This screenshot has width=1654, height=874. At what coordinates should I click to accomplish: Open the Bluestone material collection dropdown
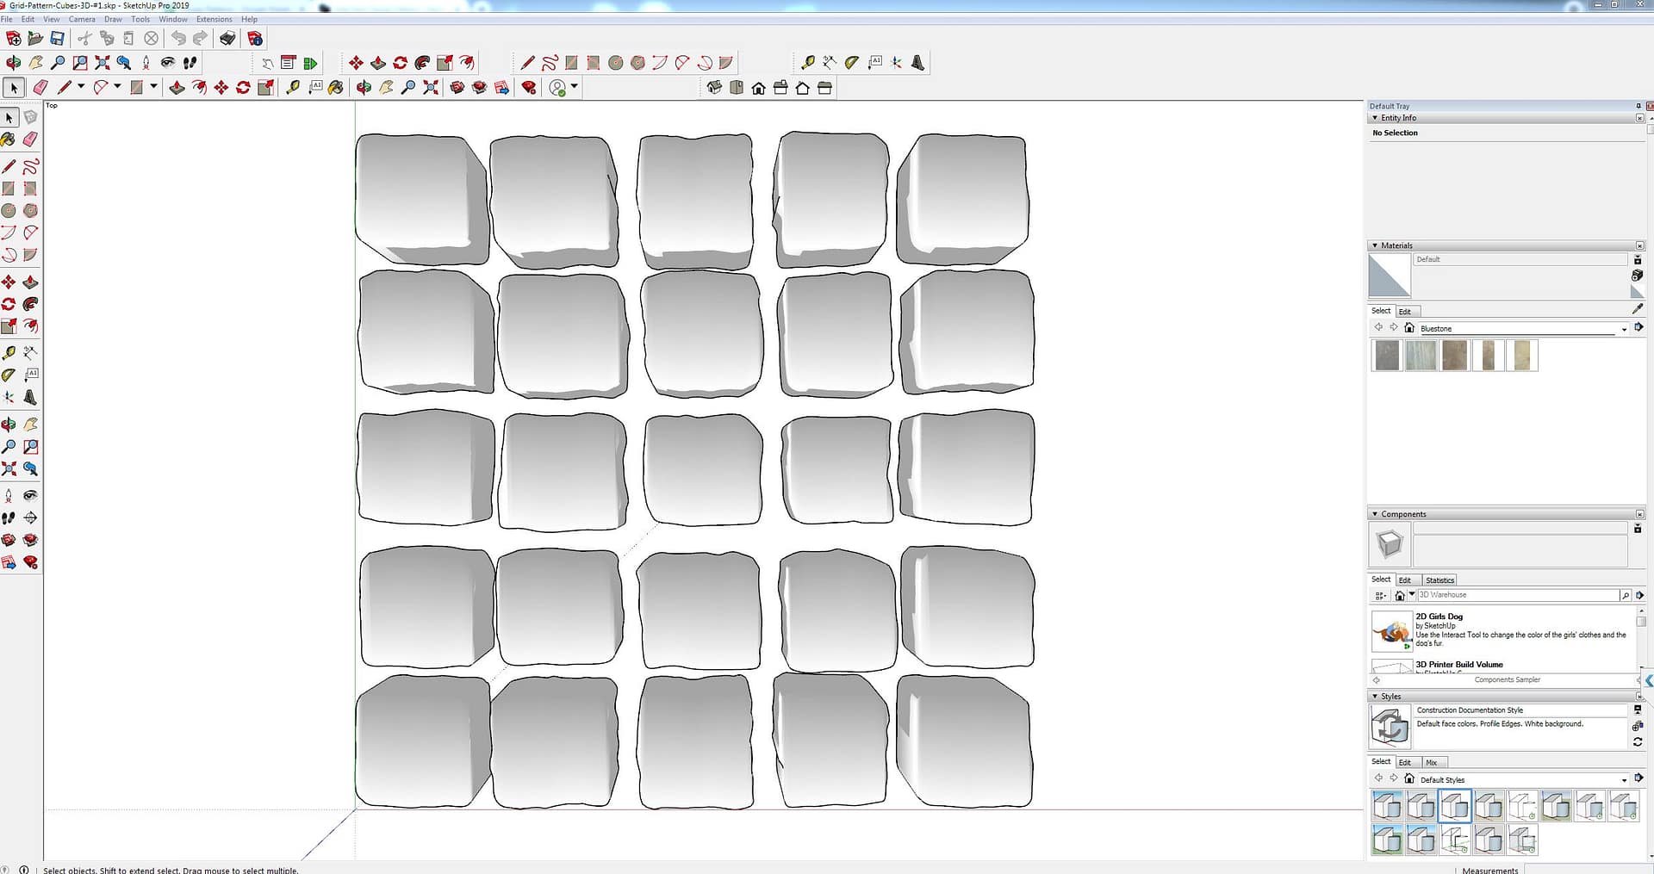point(1624,329)
